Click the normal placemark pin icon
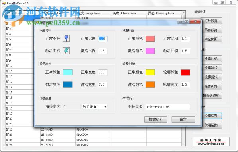Viewport: 238px width, 152px height. (x=66, y=38)
